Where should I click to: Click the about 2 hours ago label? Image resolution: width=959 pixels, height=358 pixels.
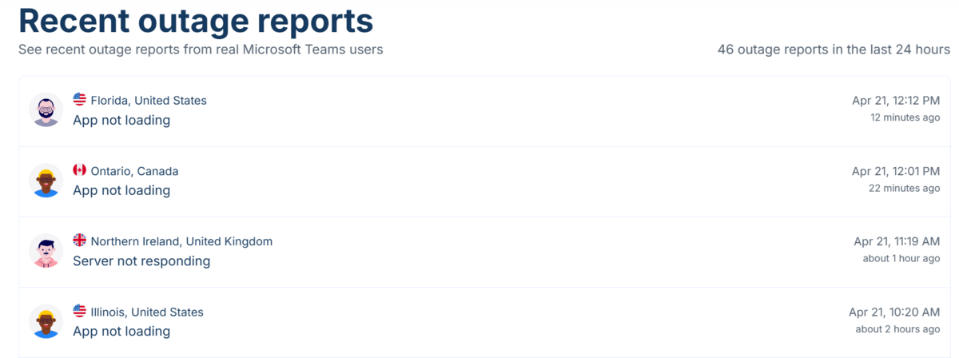pyautogui.click(x=898, y=329)
